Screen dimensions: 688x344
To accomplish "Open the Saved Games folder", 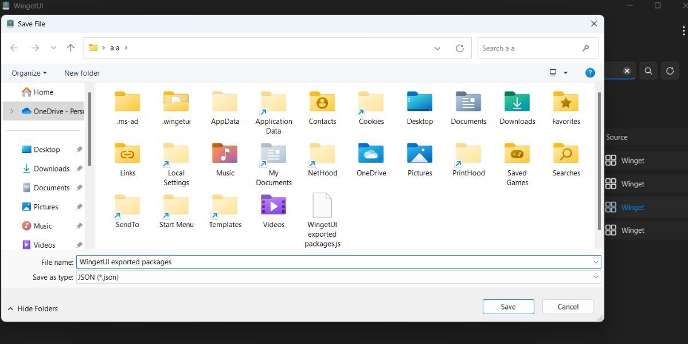I will (517, 165).
